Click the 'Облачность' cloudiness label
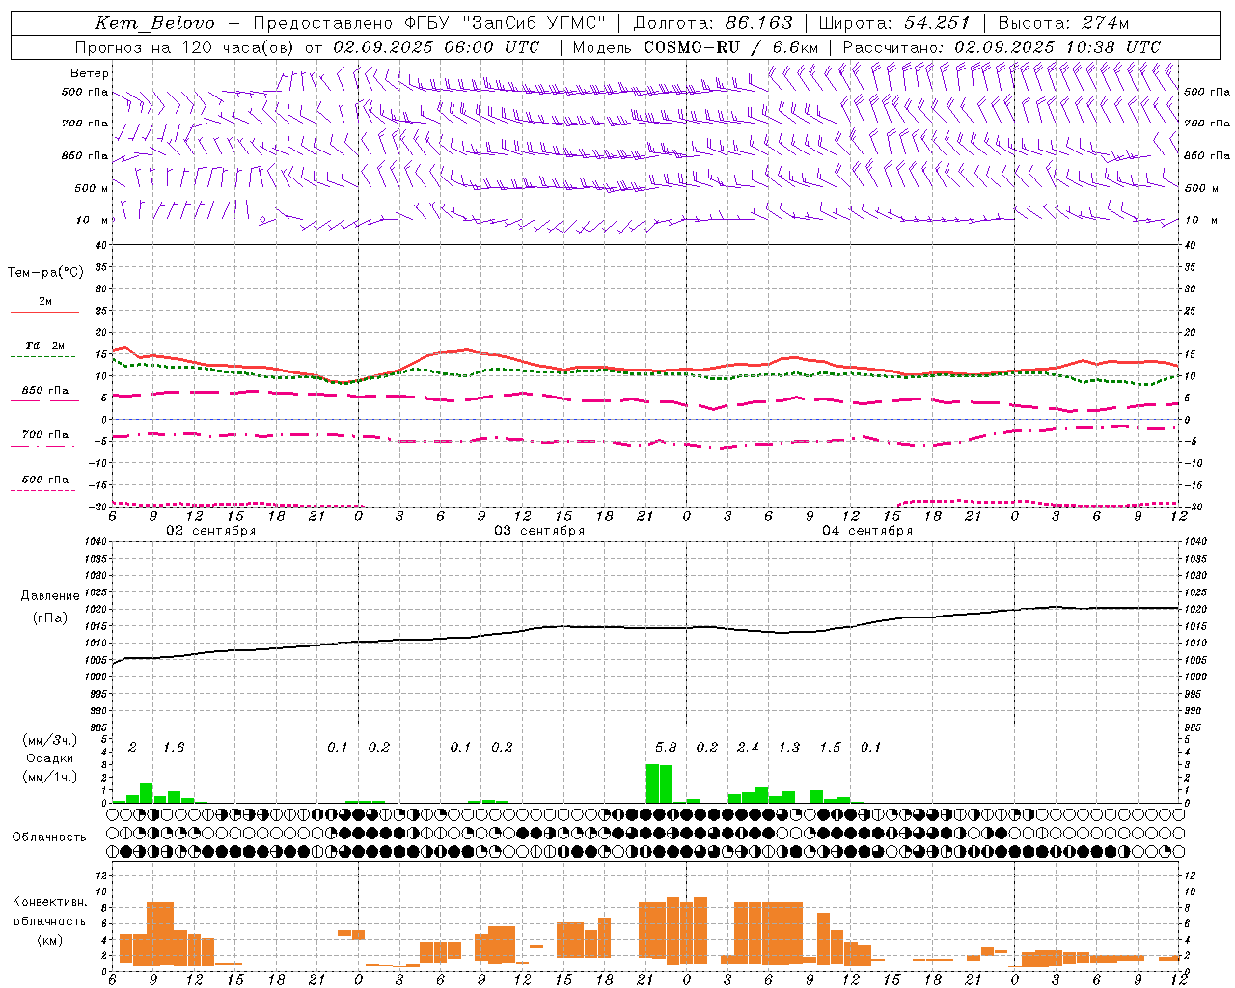 point(49,837)
